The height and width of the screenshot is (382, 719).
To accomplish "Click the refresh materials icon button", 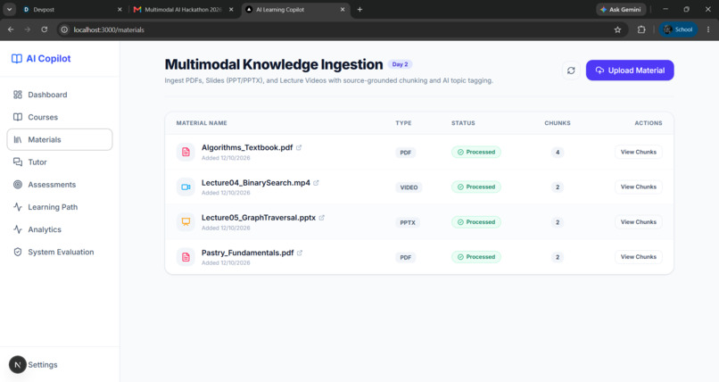I will click(571, 71).
